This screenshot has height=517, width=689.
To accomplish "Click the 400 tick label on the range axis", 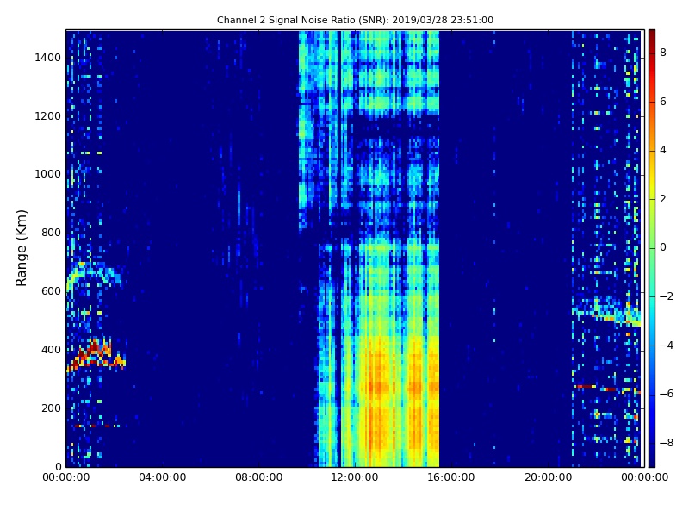I will [51, 350].
